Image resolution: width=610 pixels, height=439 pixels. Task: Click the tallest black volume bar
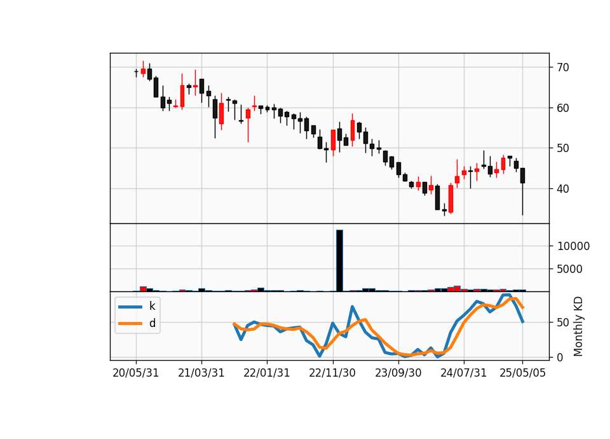tap(339, 261)
